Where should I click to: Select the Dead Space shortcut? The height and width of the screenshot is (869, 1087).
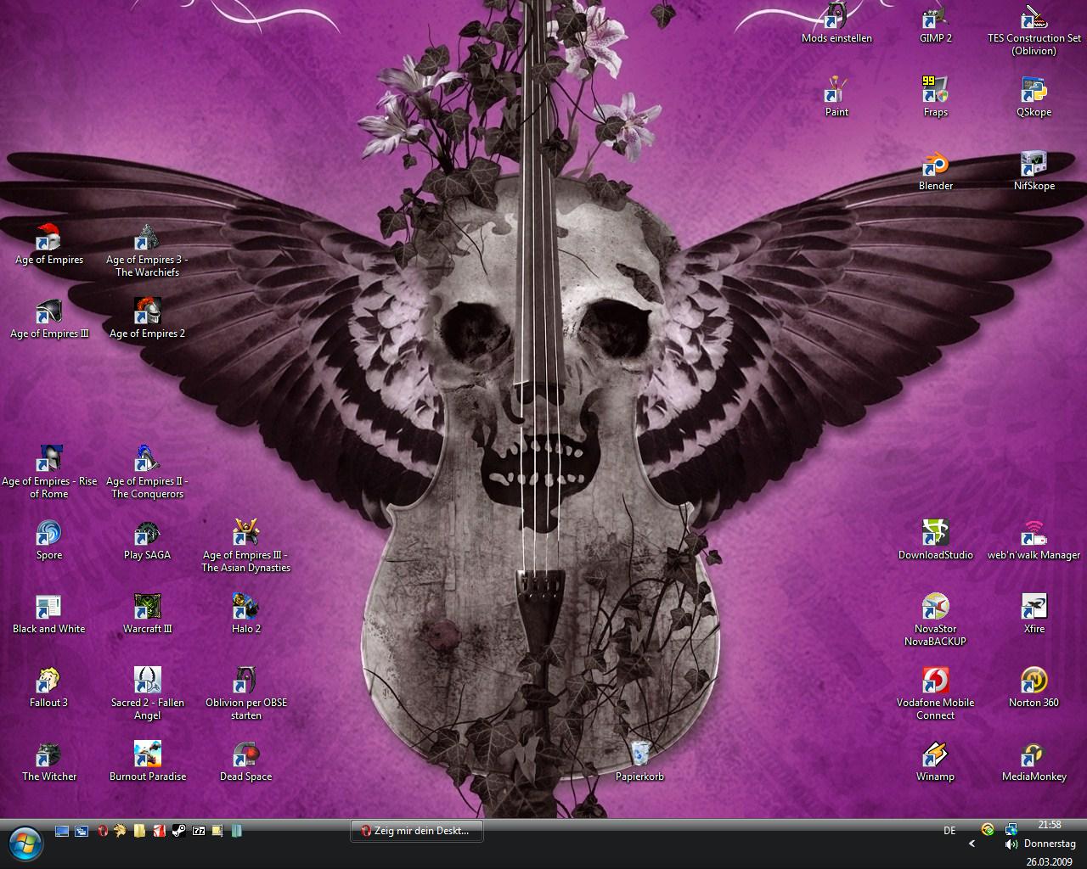245,756
